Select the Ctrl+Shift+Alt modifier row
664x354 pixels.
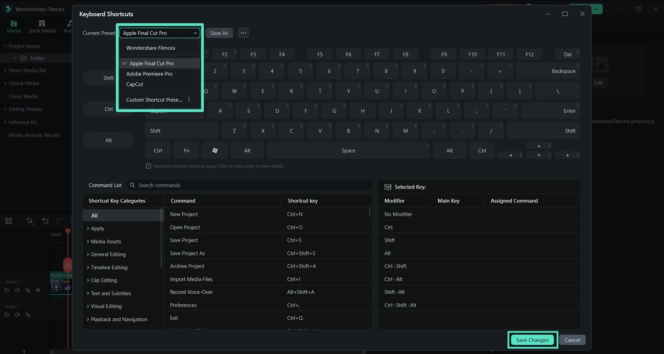[479, 305]
